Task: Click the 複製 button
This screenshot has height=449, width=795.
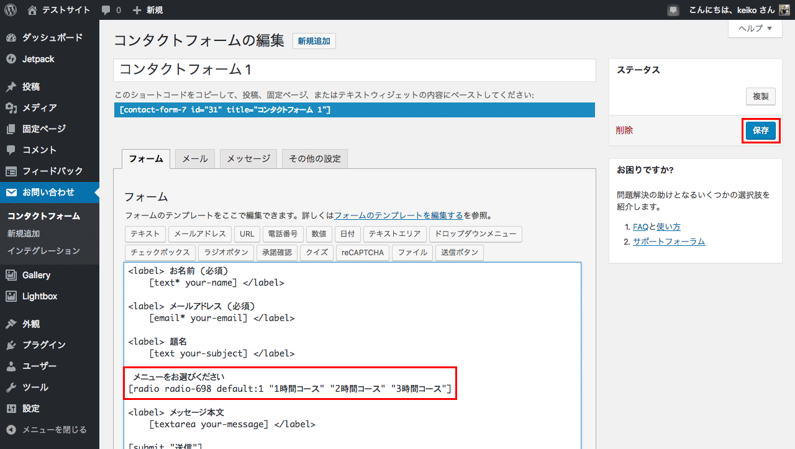Action: [761, 96]
